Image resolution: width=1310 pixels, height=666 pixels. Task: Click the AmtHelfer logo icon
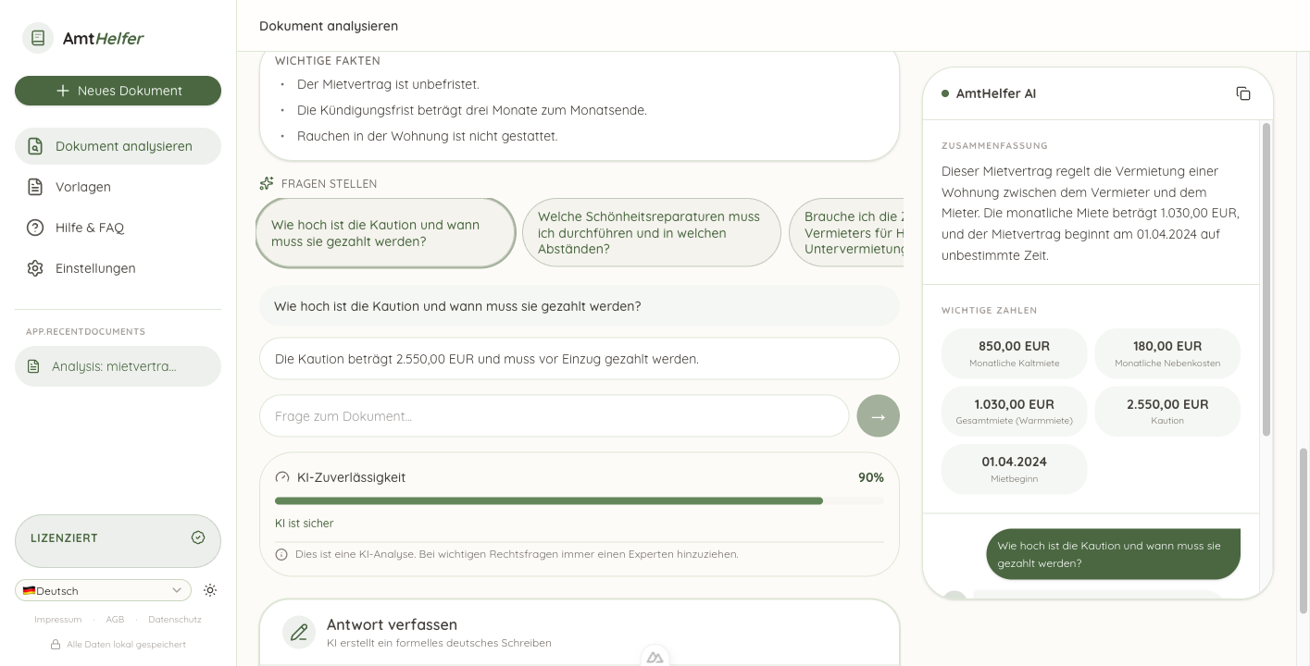coord(38,38)
